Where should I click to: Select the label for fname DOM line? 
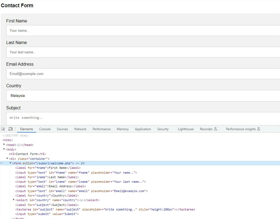[48, 168]
